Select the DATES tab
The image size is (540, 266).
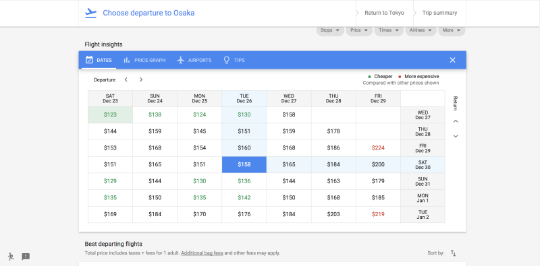coord(99,60)
